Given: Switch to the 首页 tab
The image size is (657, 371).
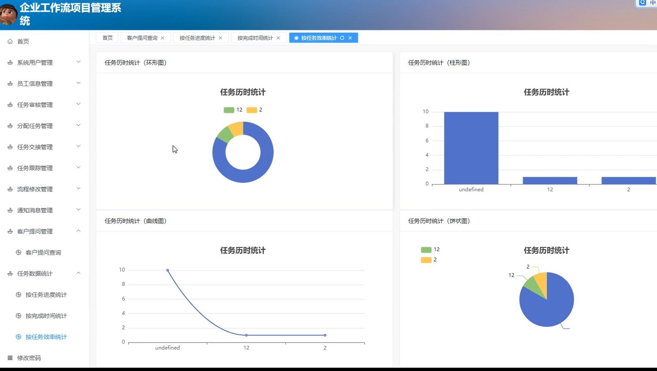Looking at the screenshot, I should pos(107,37).
